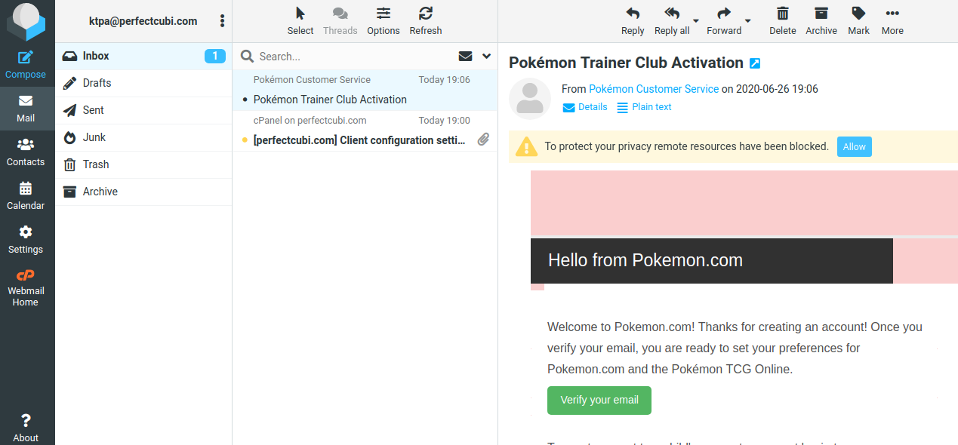This screenshot has width=958, height=445.
Task: Click the yellow unread dot on cPanel message
Action: (245, 140)
